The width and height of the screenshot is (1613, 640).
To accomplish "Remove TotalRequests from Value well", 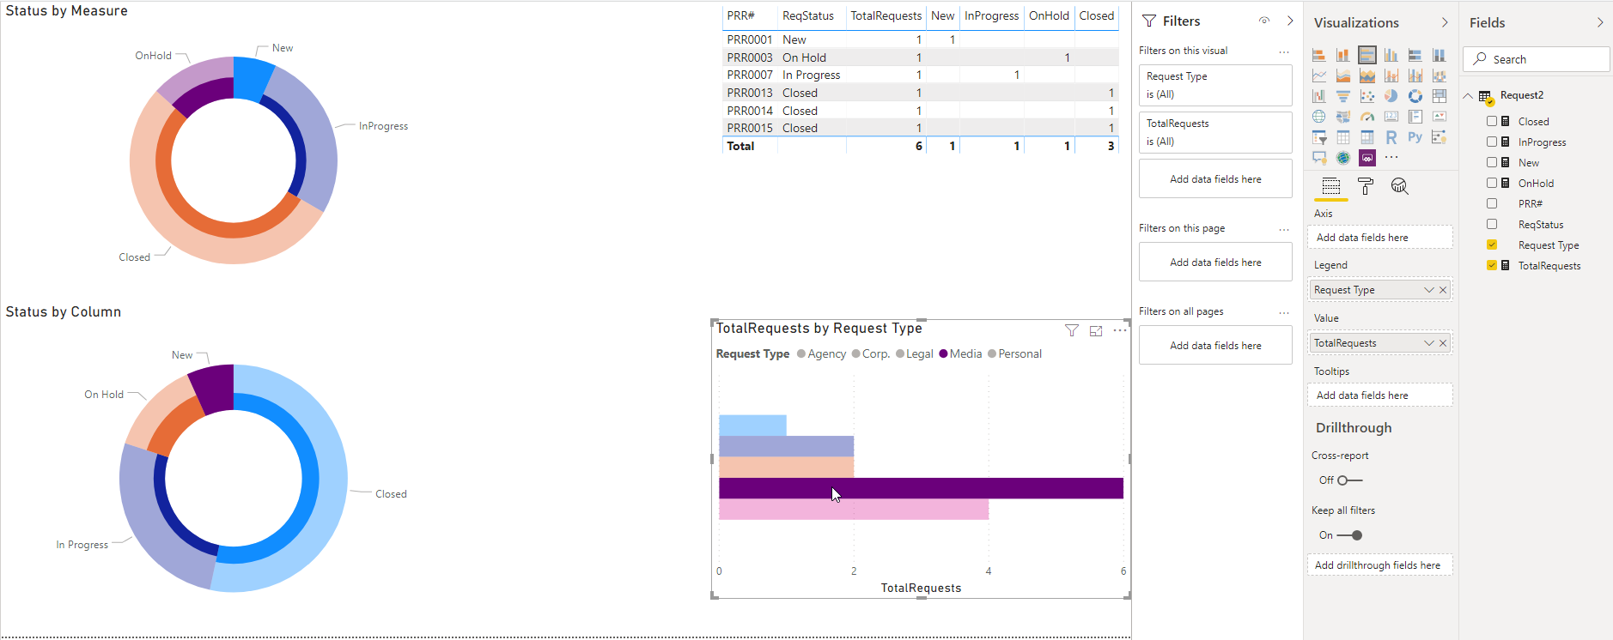I will pos(1443,343).
